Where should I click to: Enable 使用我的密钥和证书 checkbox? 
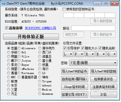point(64,9)
